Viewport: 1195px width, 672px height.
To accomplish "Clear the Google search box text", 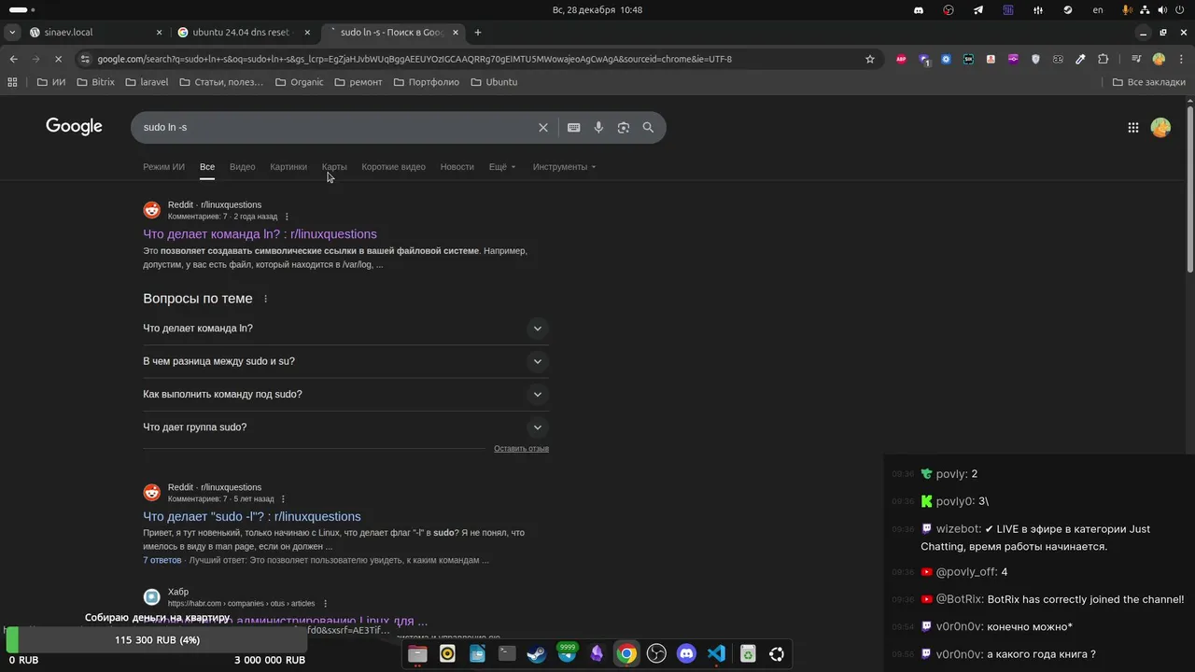I will click(543, 128).
